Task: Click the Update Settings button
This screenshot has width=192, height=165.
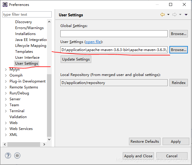Action: tap(76, 59)
